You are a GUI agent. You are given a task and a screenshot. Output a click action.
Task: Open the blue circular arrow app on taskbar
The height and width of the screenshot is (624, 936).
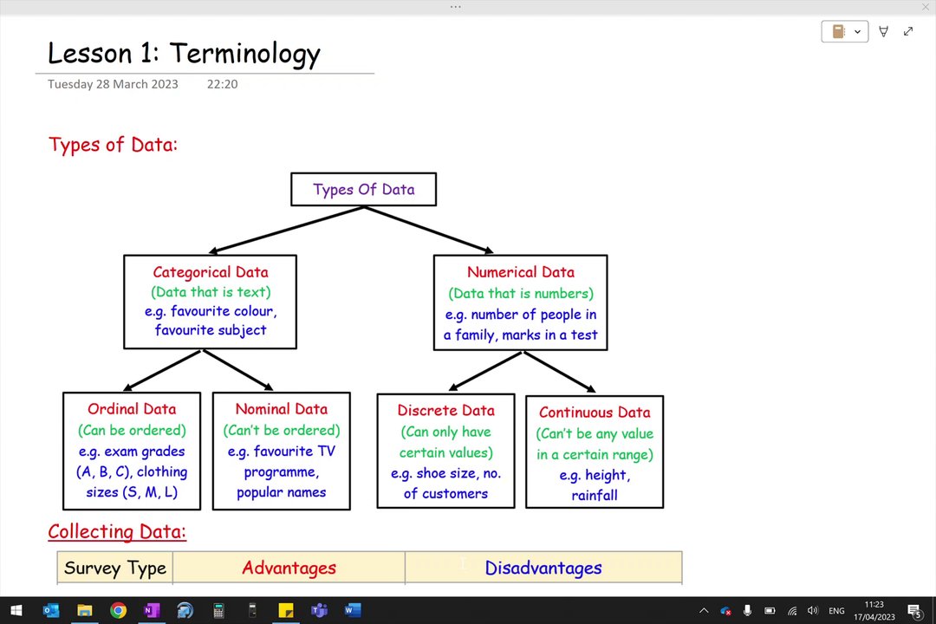pyautogui.click(x=185, y=610)
